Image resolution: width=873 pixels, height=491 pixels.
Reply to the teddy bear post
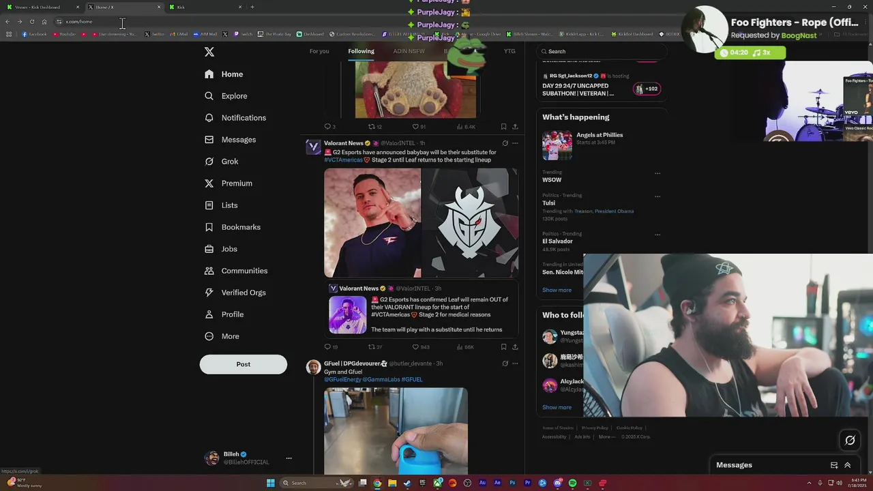coord(327,127)
